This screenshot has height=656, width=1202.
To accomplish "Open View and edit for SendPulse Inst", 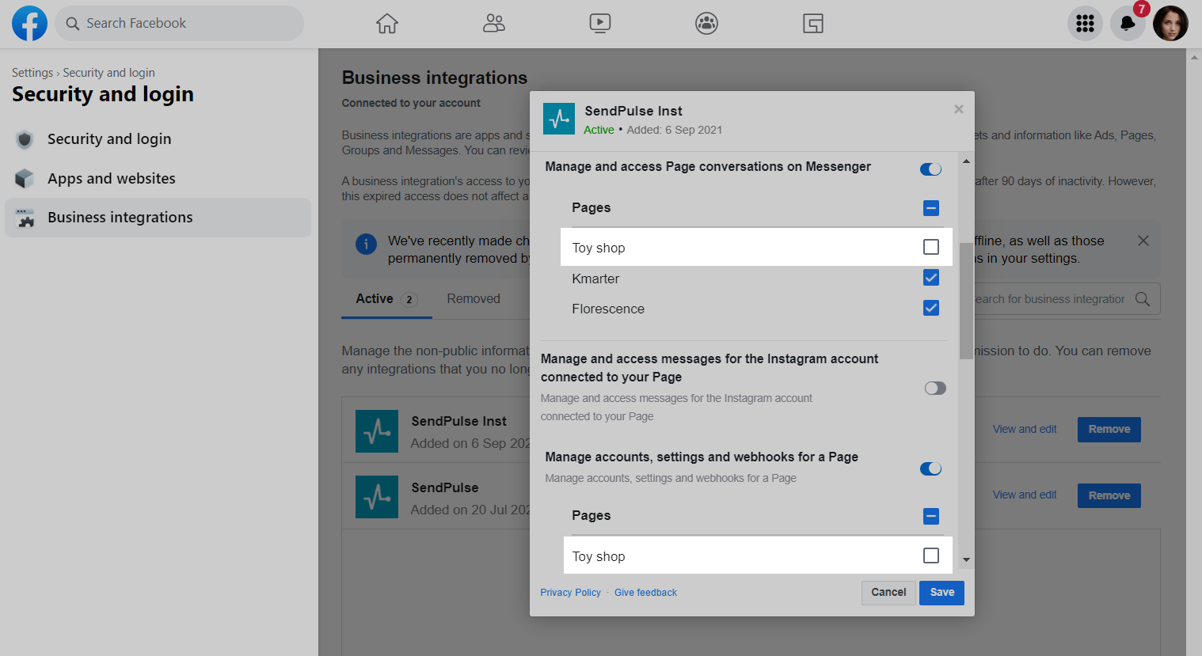I will (1025, 430).
